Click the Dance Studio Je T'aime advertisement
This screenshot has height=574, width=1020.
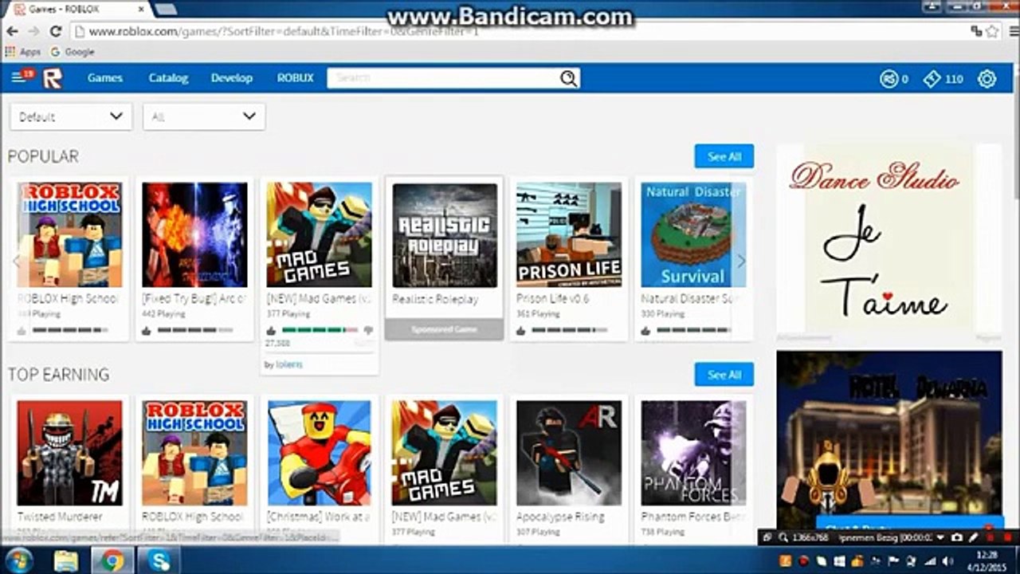[889, 239]
